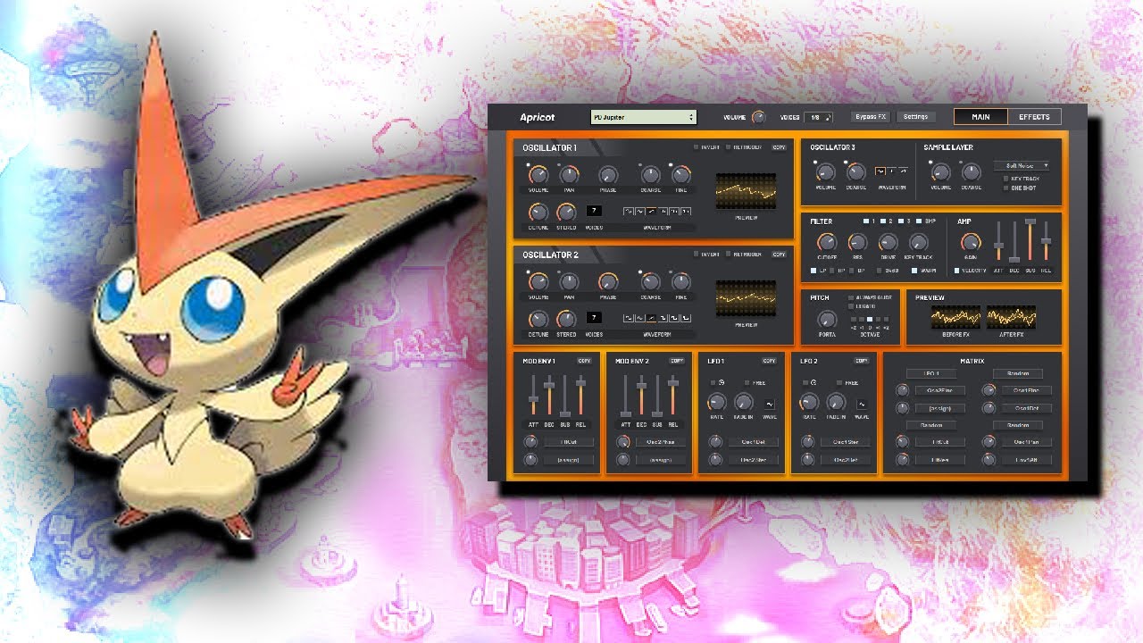Click the LFO 2 wave shape icon
1143x643 pixels.
coord(862,404)
